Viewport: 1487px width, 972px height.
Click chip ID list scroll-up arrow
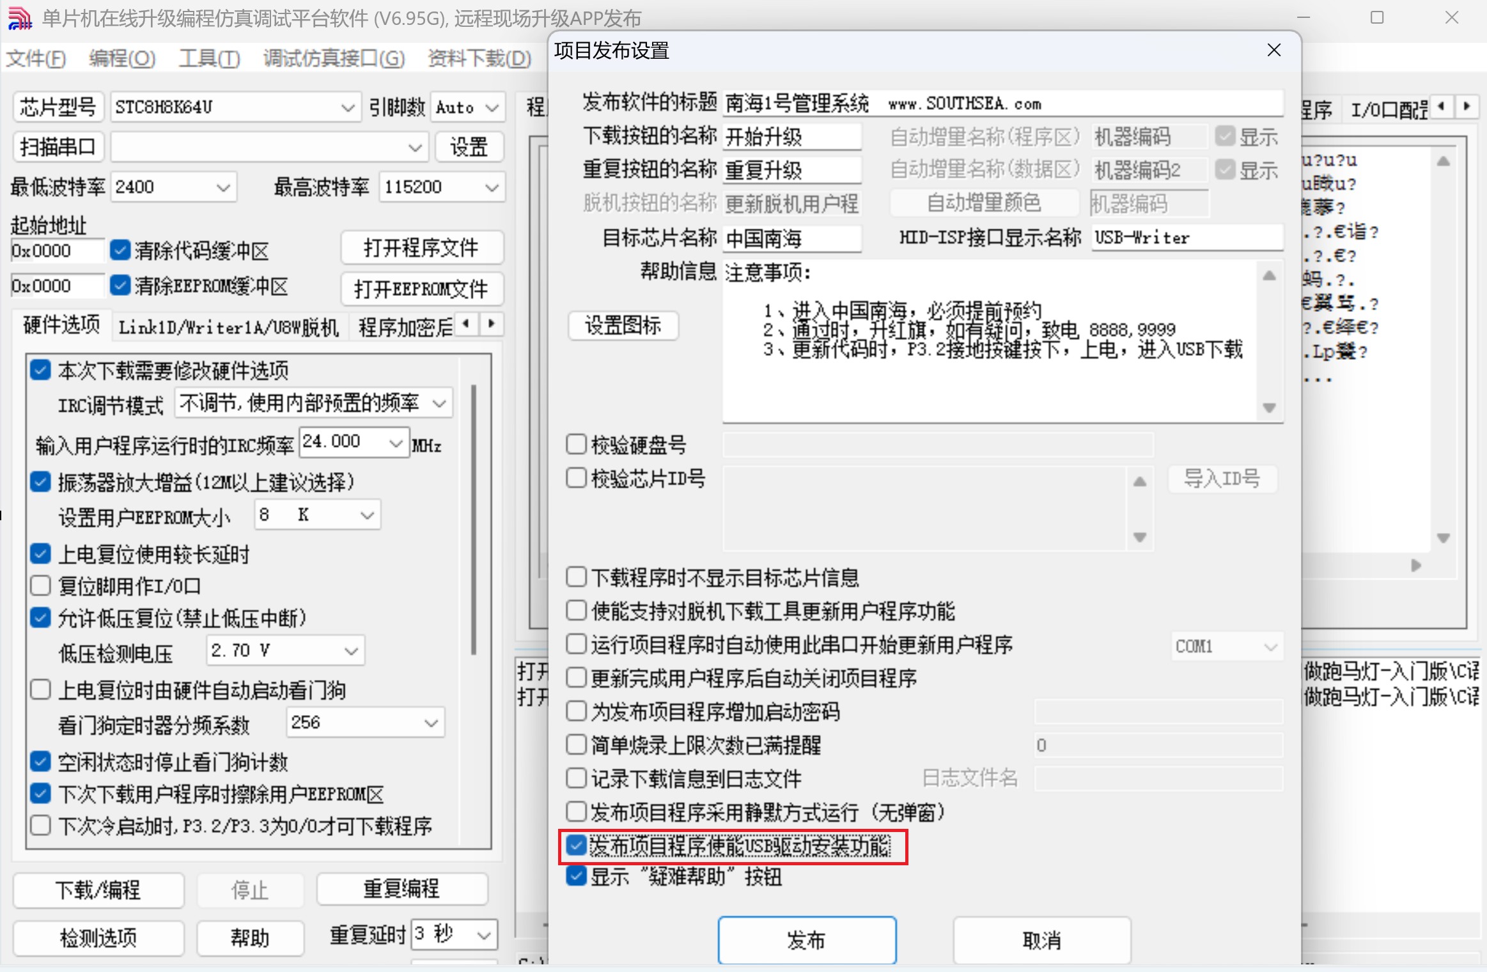(1139, 482)
